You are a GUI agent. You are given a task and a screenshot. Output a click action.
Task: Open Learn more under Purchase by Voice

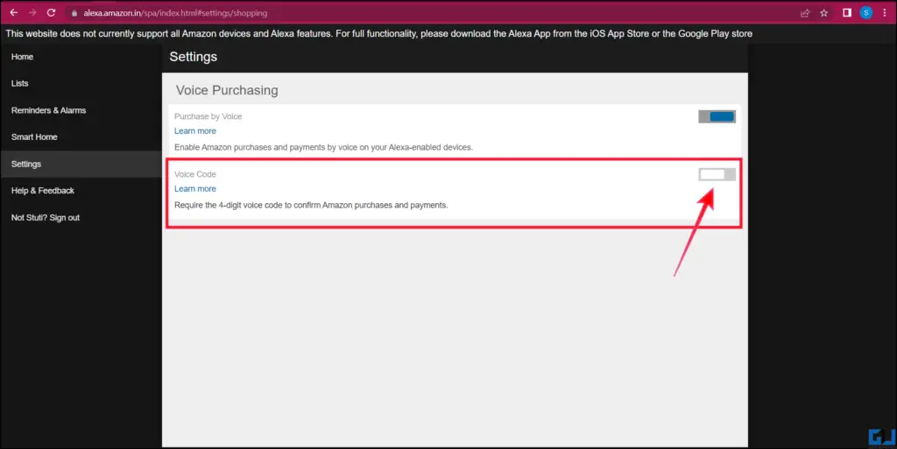click(x=195, y=130)
